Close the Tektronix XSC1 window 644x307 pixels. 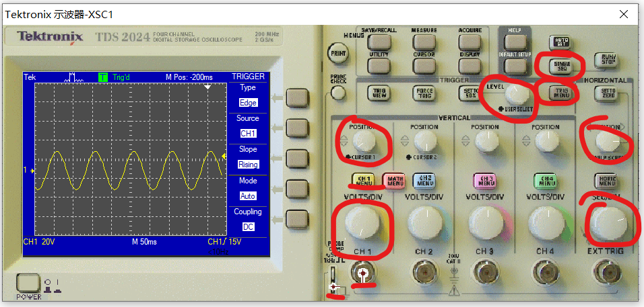click(624, 14)
